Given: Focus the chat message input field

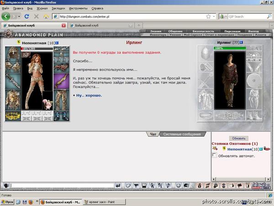Looking at the screenshot, I should (x=63, y=185).
